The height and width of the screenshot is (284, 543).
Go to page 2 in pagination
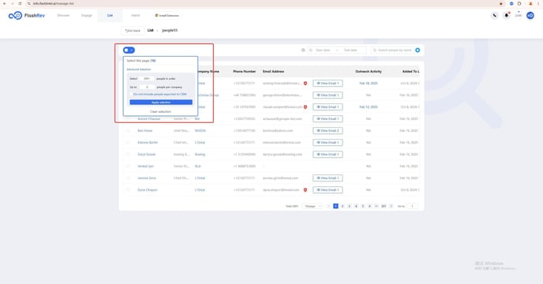(x=343, y=206)
